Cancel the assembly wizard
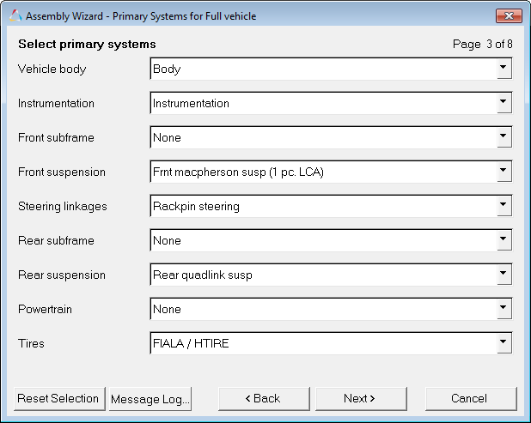The width and height of the screenshot is (531, 423). [471, 398]
